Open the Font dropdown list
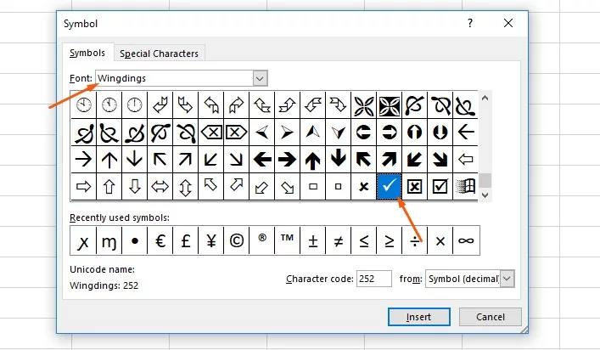The height and width of the screenshot is (350, 600). tap(260, 78)
